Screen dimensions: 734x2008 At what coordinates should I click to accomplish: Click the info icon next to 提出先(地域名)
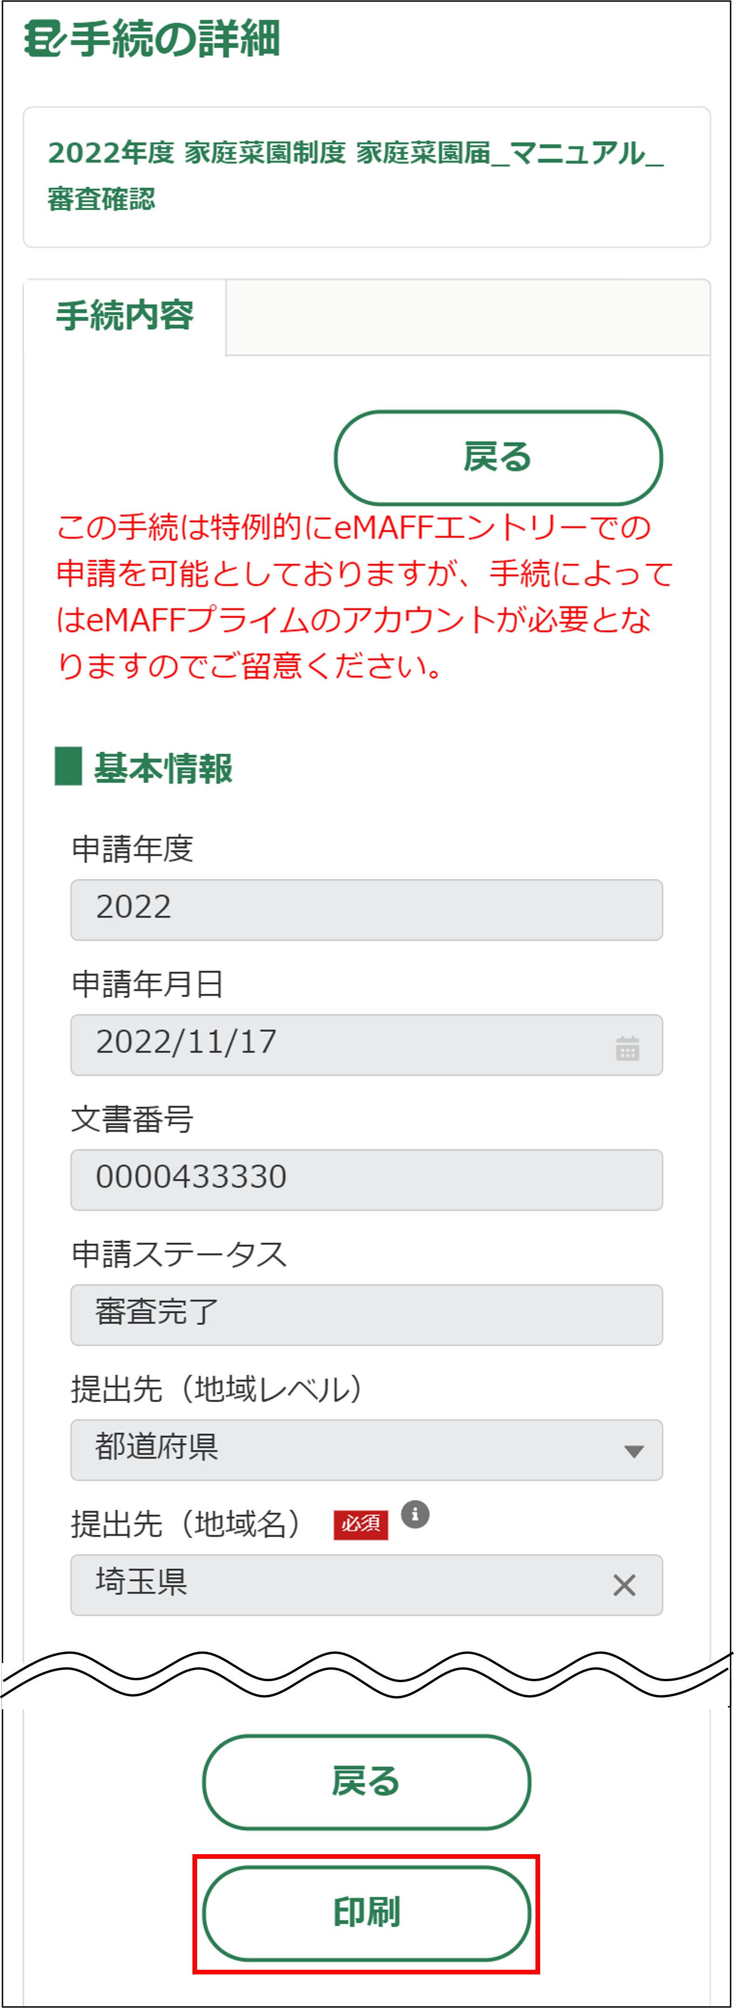(x=415, y=1514)
